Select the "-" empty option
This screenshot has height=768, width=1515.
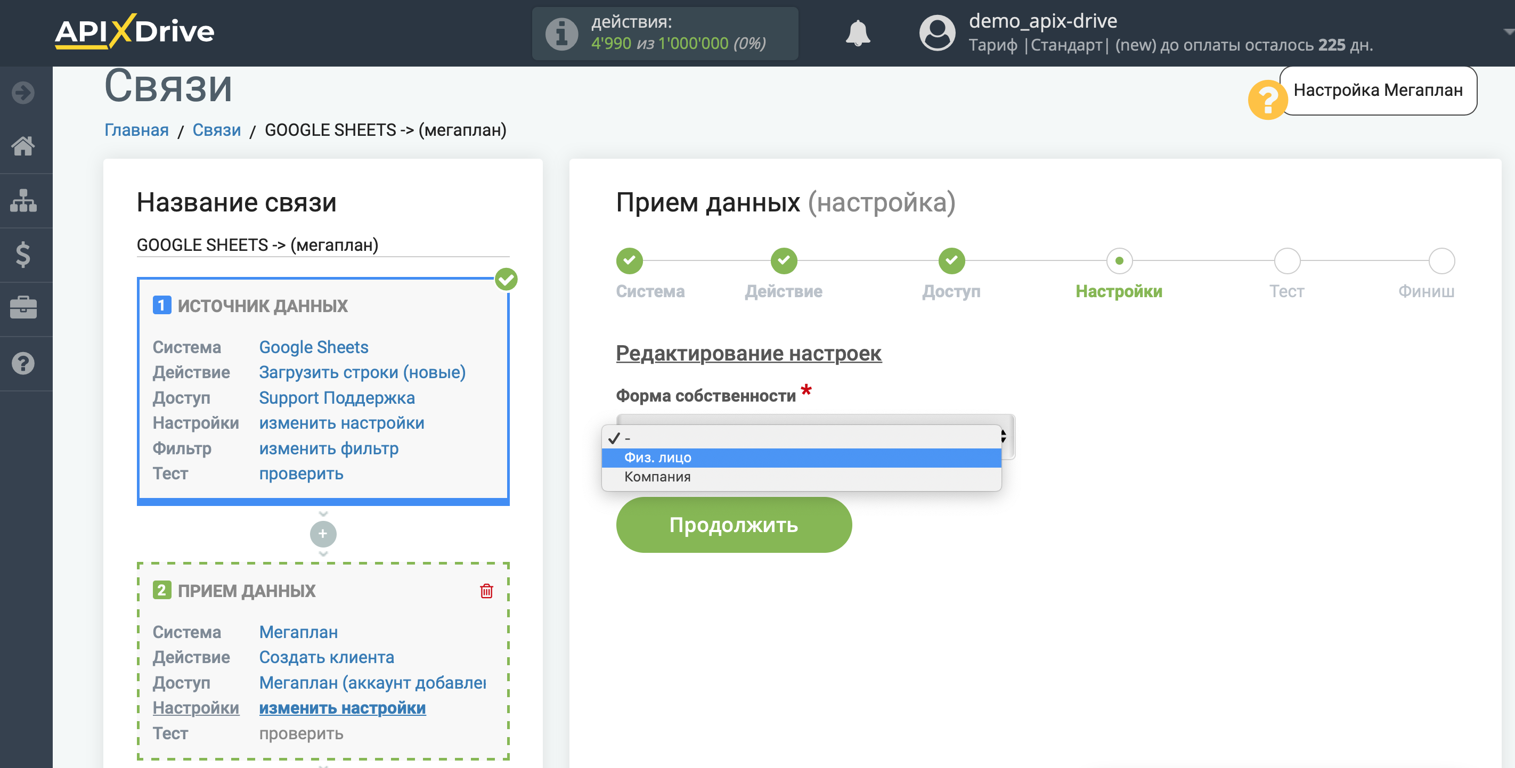click(x=801, y=438)
